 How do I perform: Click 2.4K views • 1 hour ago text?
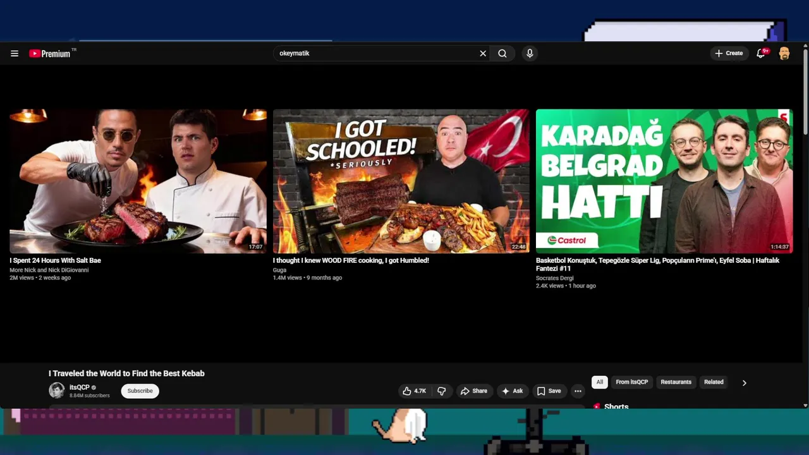pos(566,286)
